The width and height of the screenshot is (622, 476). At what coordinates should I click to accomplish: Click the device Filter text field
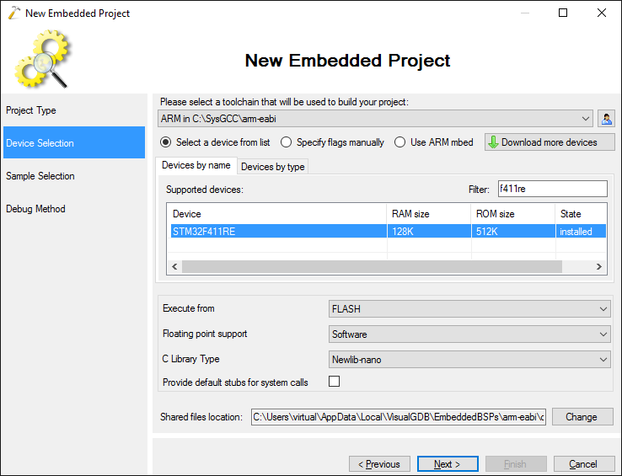(x=553, y=189)
